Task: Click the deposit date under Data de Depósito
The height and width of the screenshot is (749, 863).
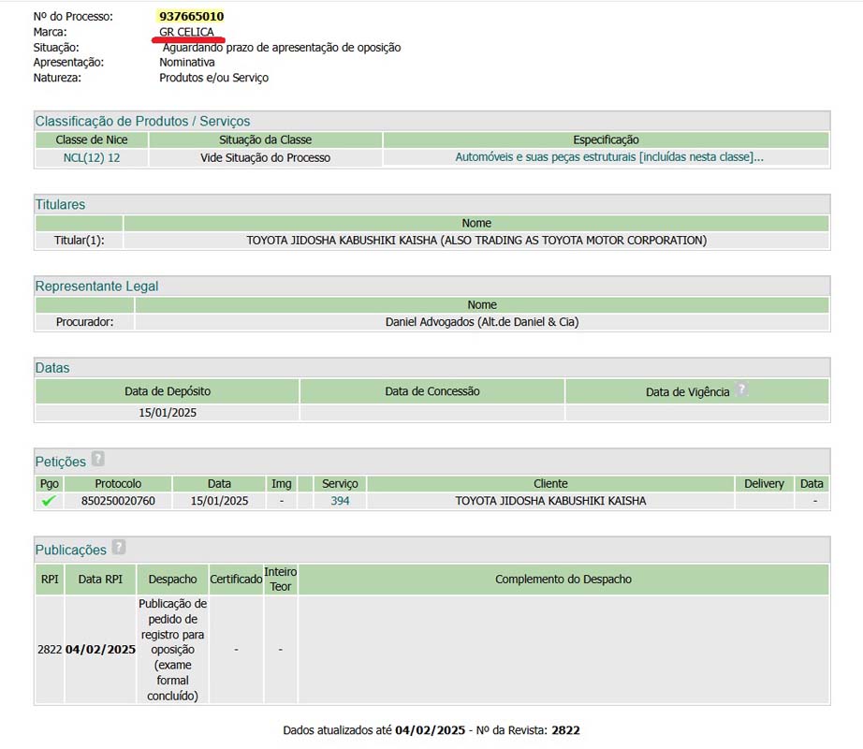Action: [x=168, y=412]
